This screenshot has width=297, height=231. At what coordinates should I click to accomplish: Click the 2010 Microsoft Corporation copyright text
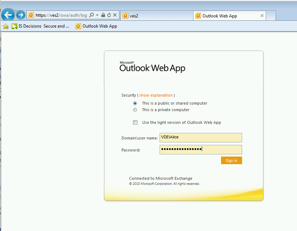click(164, 184)
